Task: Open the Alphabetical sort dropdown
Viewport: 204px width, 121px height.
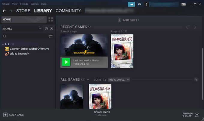Action: (x=119, y=80)
